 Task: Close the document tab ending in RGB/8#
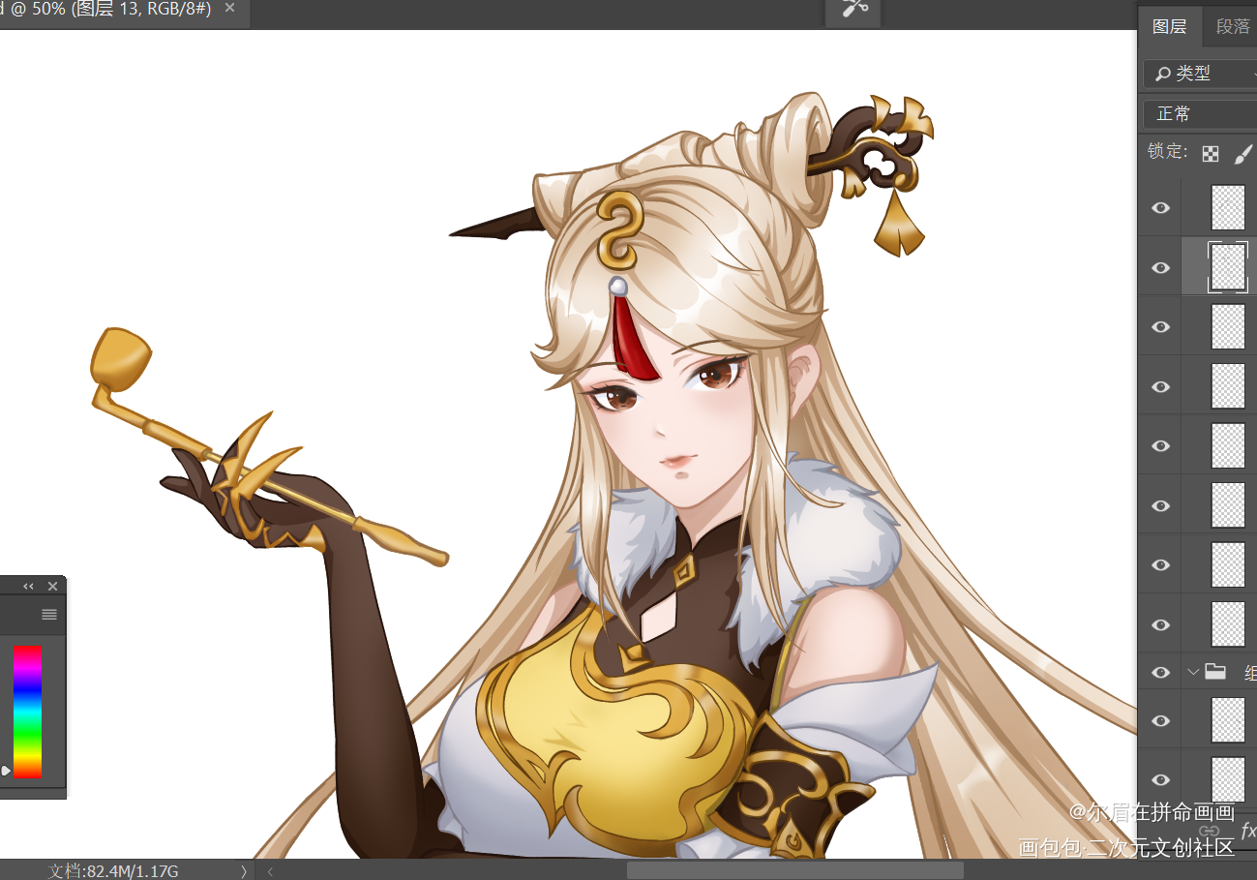click(229, 9)
